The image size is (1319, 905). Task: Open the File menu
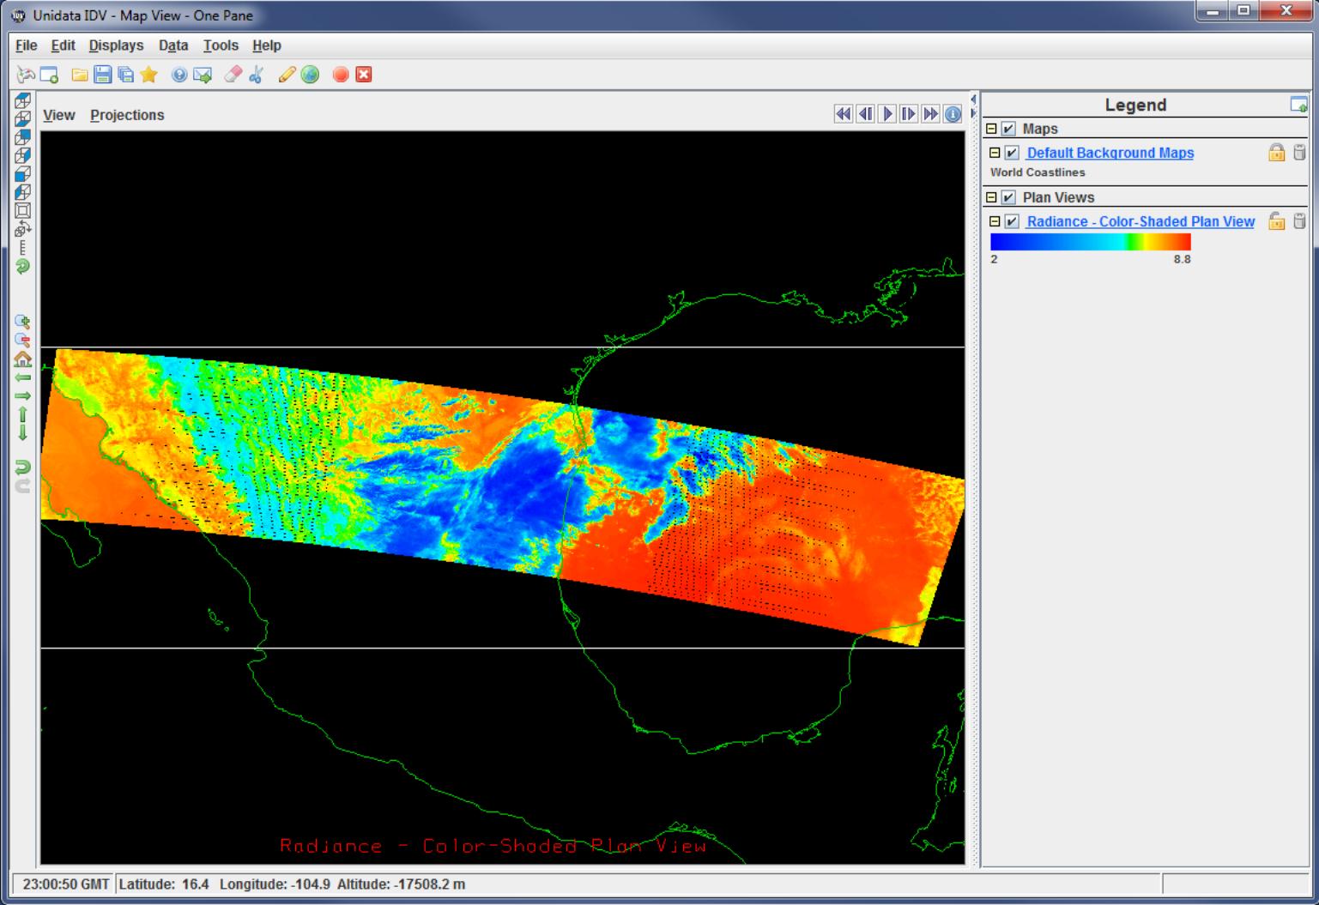point(27,45)
